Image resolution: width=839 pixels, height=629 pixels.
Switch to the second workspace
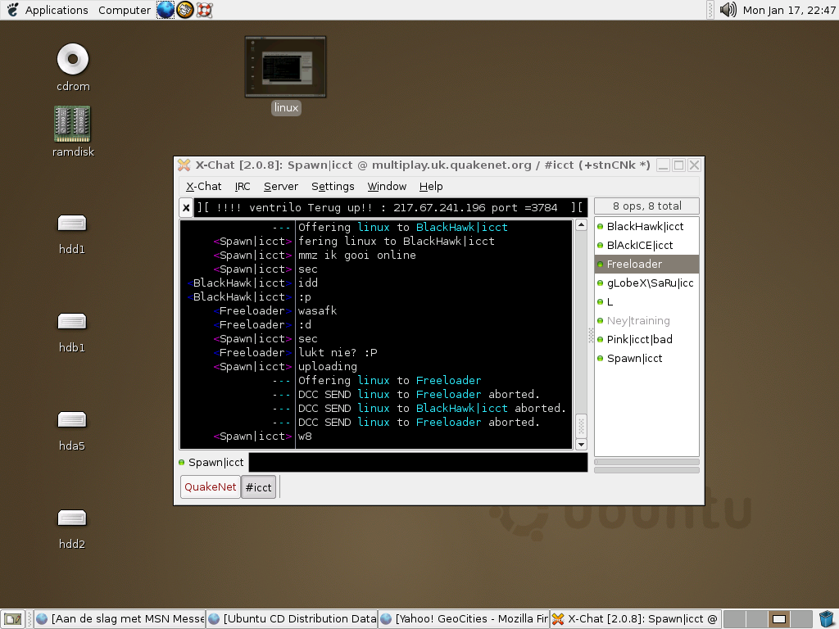click(x=757, y=619)
